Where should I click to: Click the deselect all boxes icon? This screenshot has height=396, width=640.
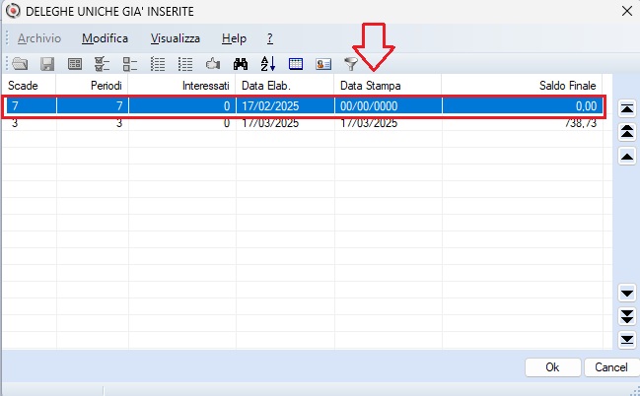[130, 64]
